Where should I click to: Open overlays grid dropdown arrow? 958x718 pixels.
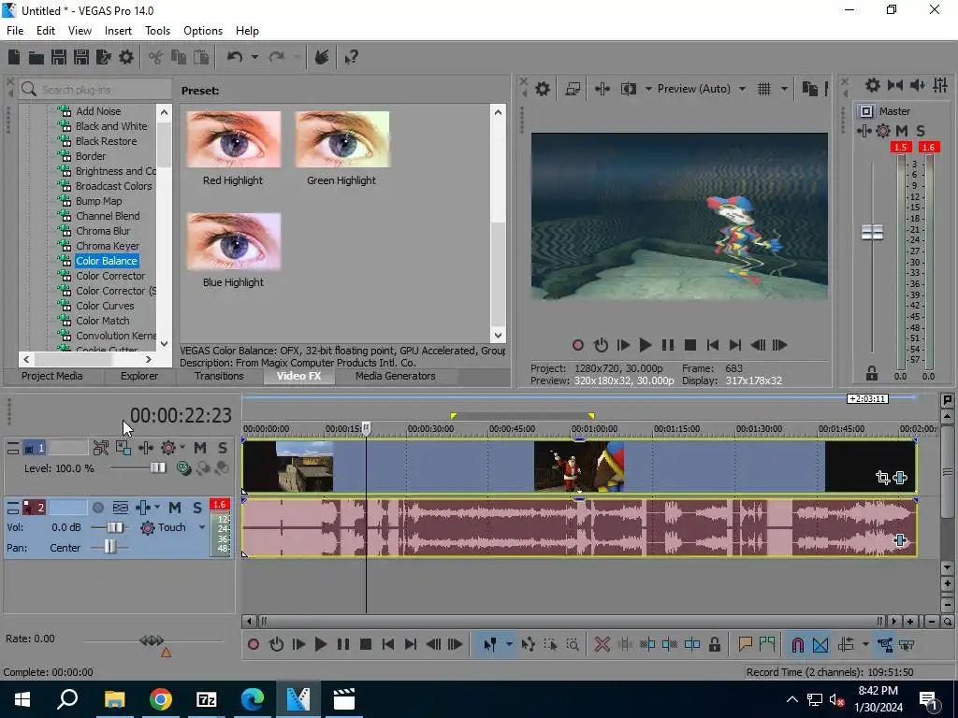tap(784, 89)
